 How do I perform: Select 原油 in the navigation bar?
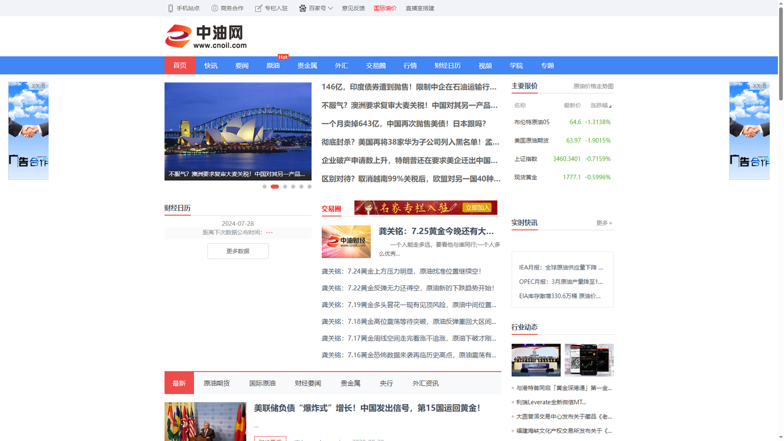[273, 65]
